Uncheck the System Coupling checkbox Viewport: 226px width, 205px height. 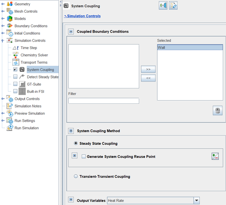[x=15, y=69]
